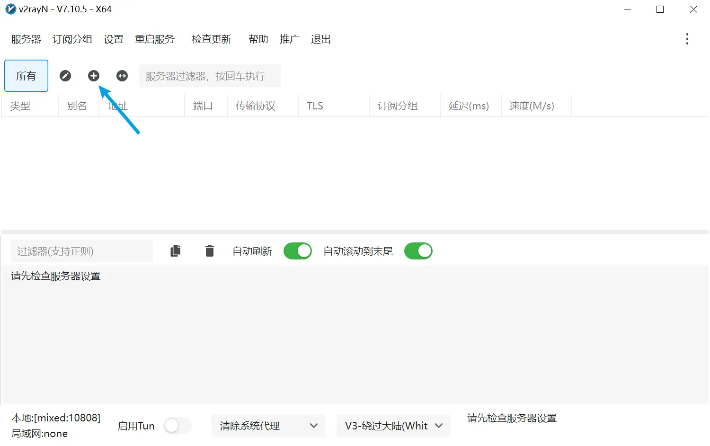Click the 本地:[mixed:10808] status text
Image resolution: width=710 pixels, height=446 pixels.
(56, 418)
